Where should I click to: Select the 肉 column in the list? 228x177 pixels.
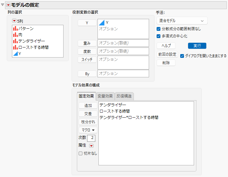click(20, 35)
